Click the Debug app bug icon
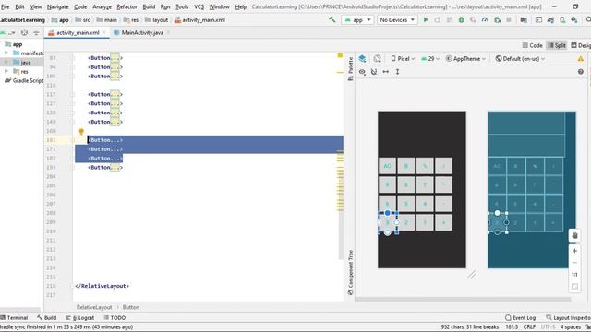The image size is (591, 332). [x=461, y=20]
